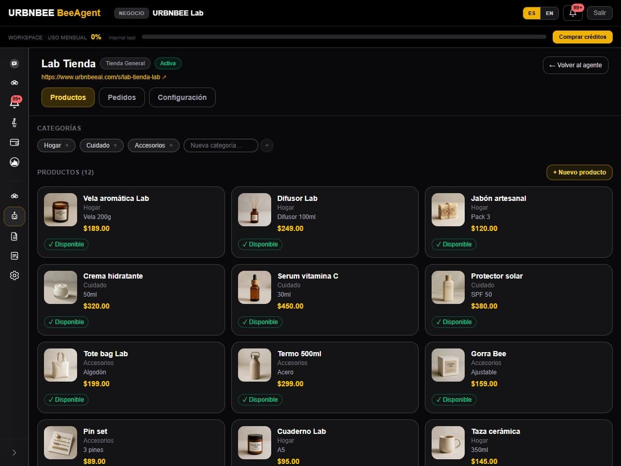The height and width of the screenshot is (466, 621).
Task: Toggle Disponible status on Vela aromática Lab
Action: pos(66,244)
